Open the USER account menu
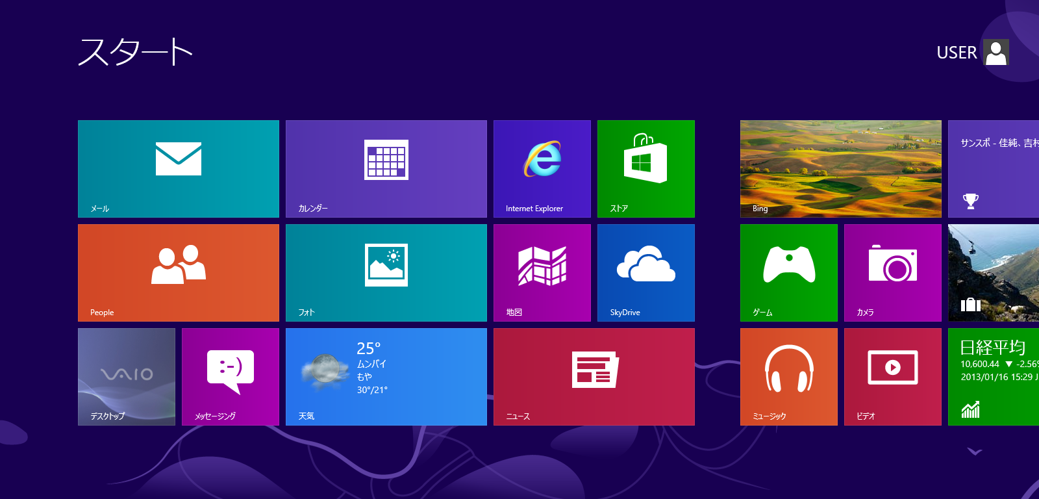The height and width of the screenshot is (499, 1039). click(973, 52)
